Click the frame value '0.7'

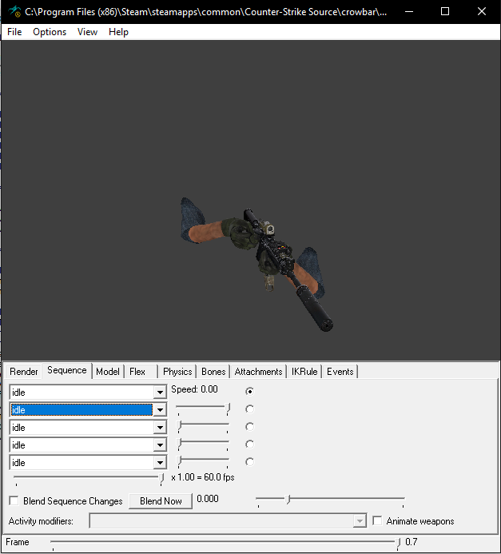pyautogui.click(x=412, y=542)
